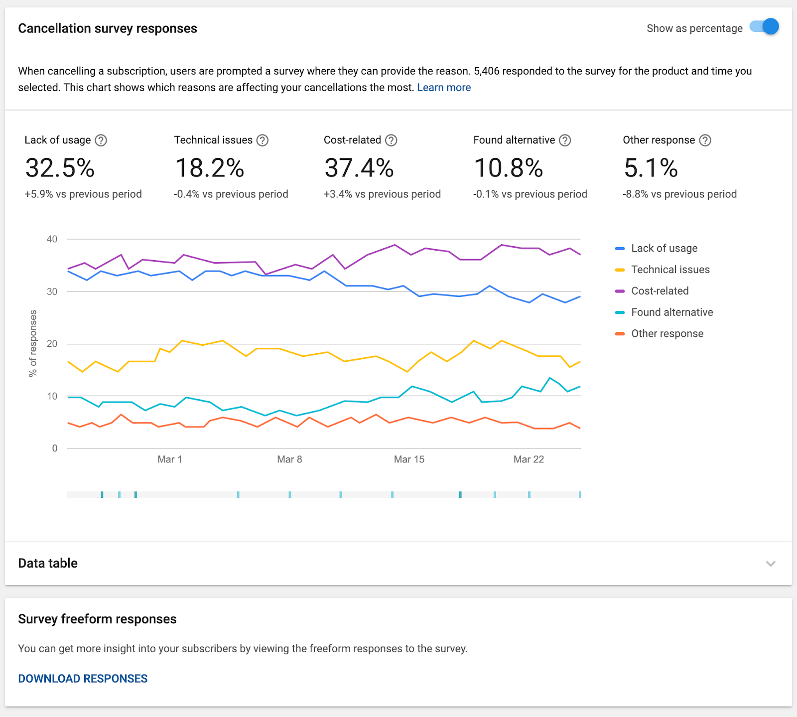This screenshot has height=717, width=797.
Task: Click the purple Cost-related legend swatch
Action: (x=620, y=291)
